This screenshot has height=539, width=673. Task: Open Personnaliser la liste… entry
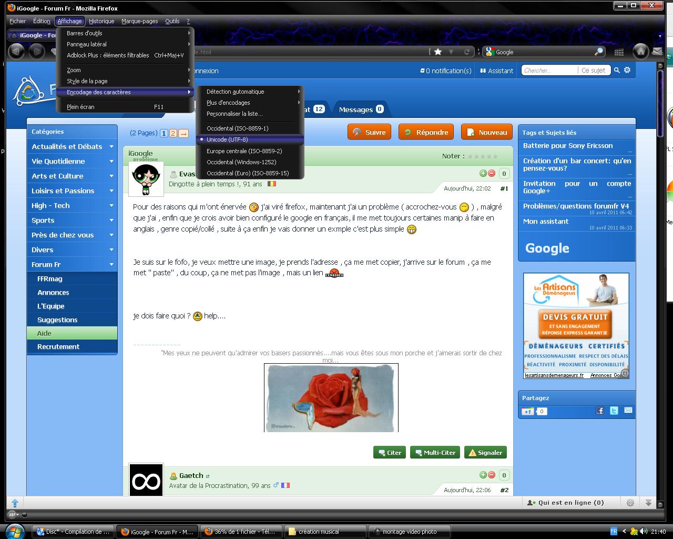[x=250, y=114]
